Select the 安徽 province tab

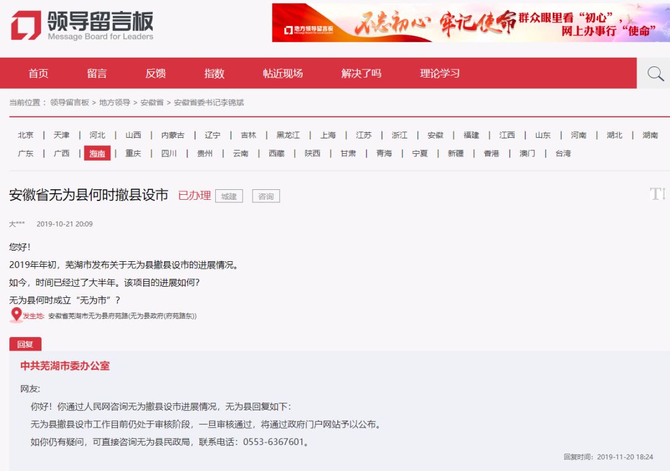click(x=435, y=134)
